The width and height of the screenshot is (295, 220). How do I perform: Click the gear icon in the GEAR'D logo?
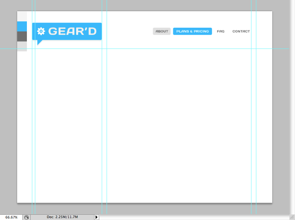(x=41, y=31)
